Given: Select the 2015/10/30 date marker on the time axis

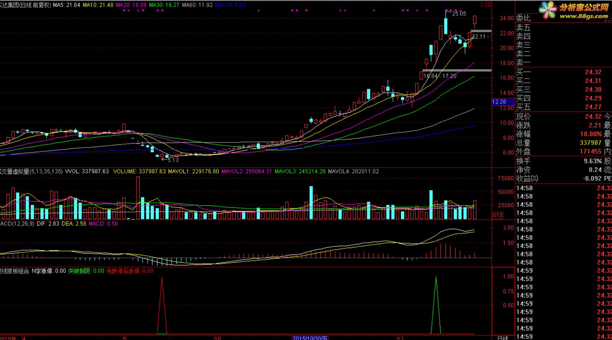Looking at the screenshot, I should pos(310,338).
